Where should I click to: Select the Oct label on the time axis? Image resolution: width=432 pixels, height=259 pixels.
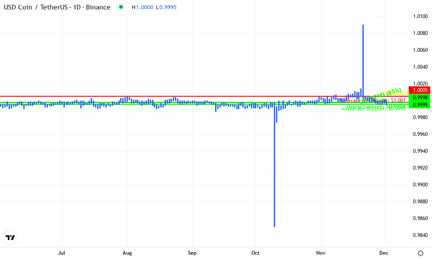point(255,253)
